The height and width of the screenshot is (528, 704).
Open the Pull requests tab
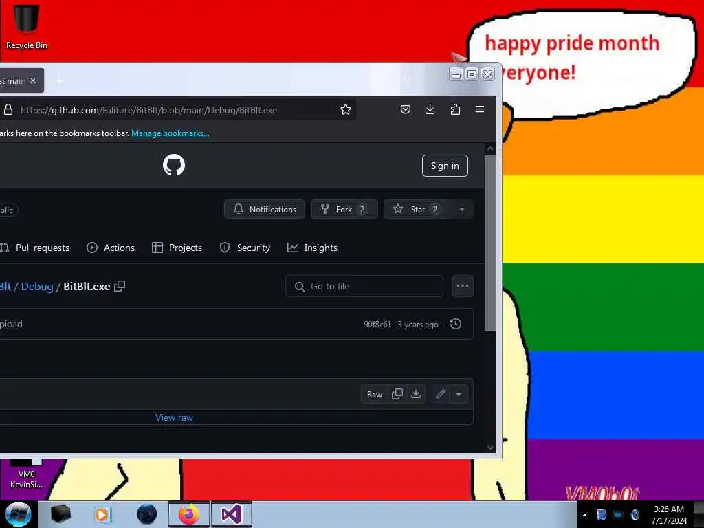(35, 247)
